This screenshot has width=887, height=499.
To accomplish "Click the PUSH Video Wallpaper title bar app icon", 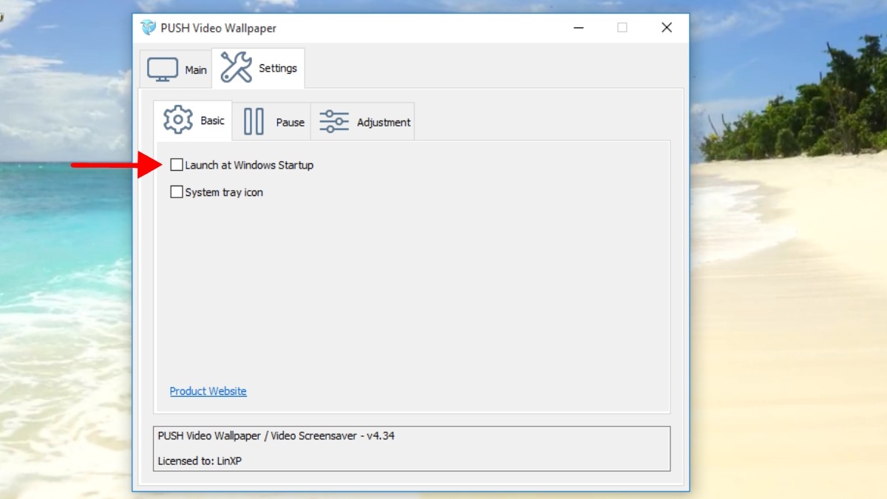I will [149, 28].
